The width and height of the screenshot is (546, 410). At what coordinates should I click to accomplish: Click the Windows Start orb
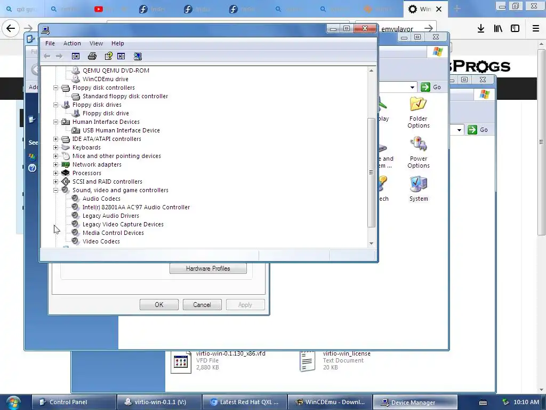(13, 403)
